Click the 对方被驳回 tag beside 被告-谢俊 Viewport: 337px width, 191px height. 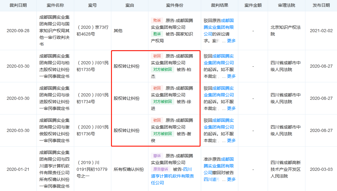coord(162,134)
